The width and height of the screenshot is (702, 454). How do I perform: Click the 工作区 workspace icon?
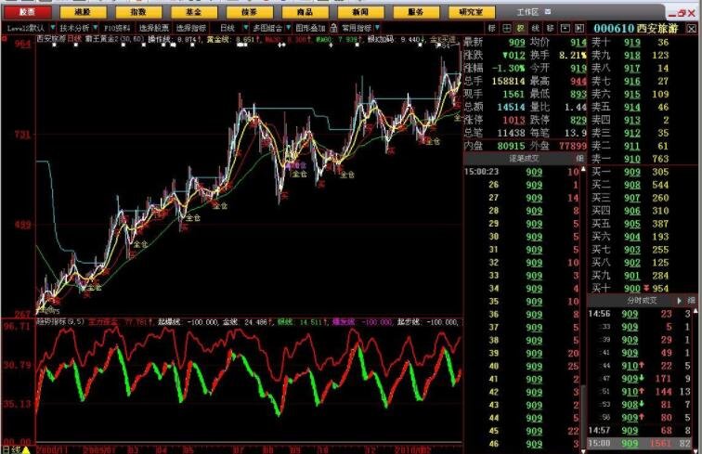(x=548, y=12)
